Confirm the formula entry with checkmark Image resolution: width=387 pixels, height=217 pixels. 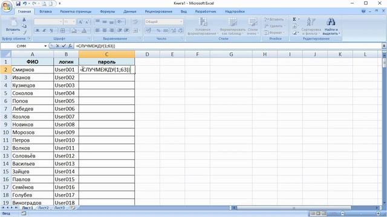click(x=63, y=46)
